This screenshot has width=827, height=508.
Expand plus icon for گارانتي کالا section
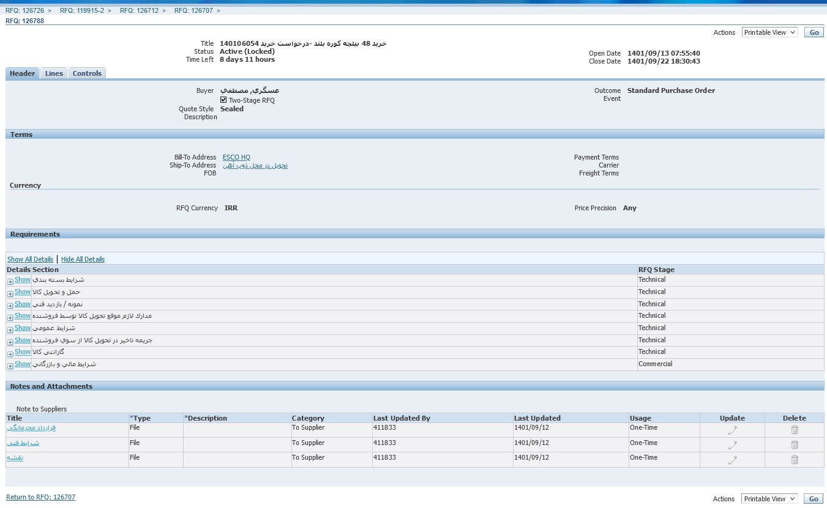pyautogui.click(x=10, y=354)
